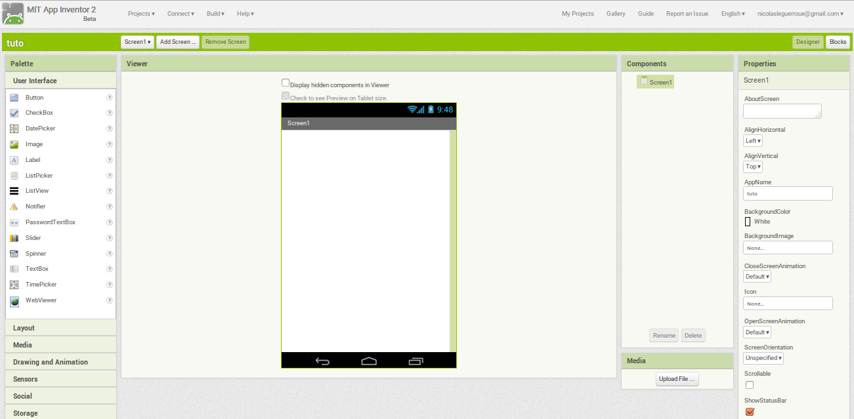Expand the Layout palette section

[x=60, y=328]
